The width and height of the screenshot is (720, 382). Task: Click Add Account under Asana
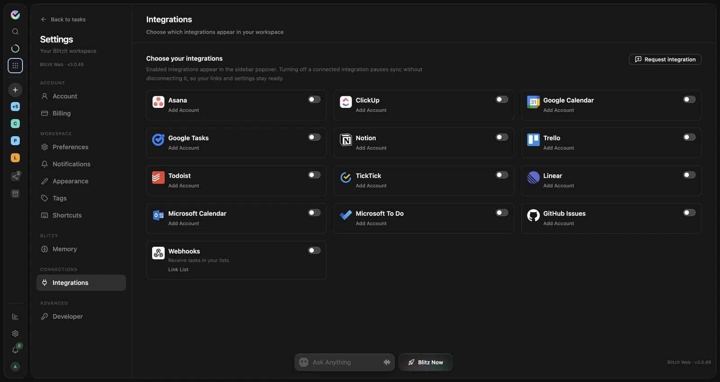[184, 110]
